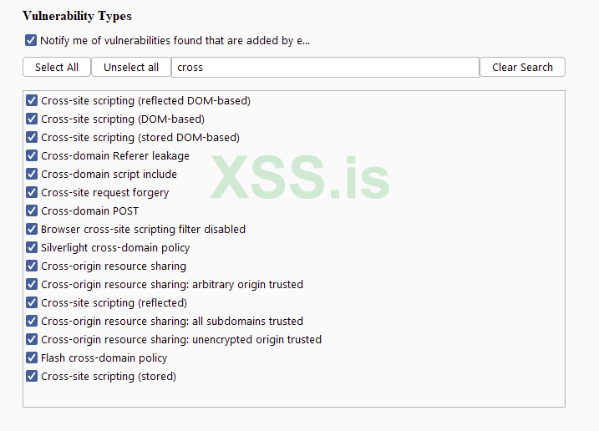The image size is (599, 431).
Task: Toggle Cross-site scripting (stored) checkbox
Action: 32,377
